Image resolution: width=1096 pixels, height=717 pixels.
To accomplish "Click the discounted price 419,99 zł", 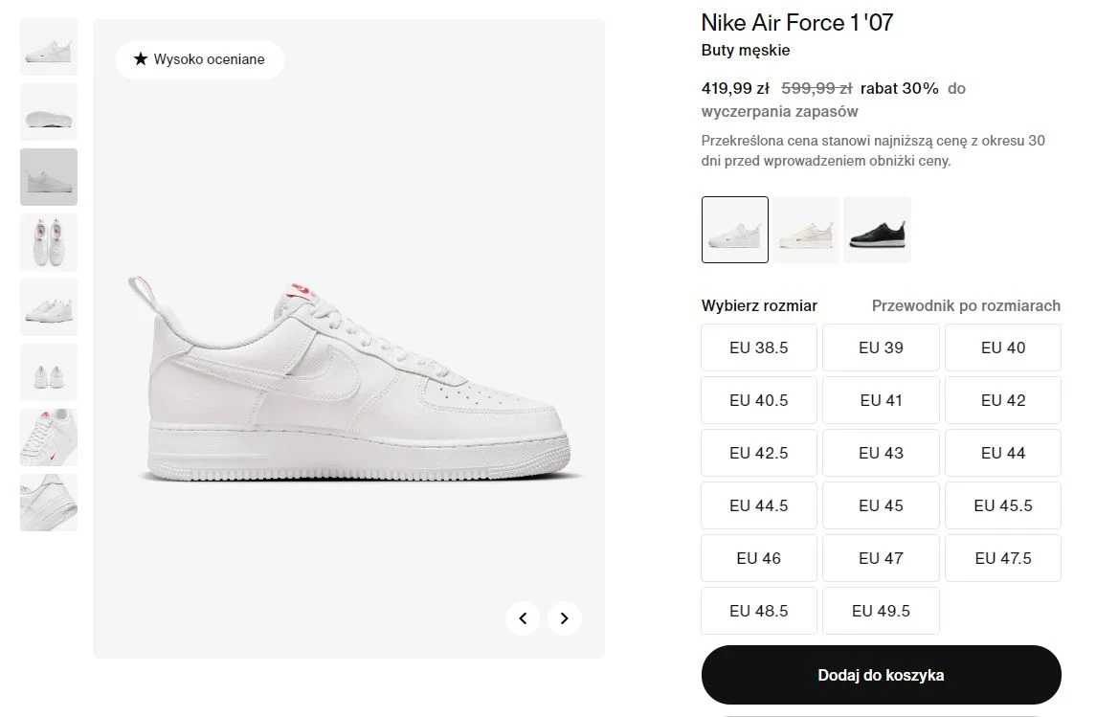I will click(734, 88).
